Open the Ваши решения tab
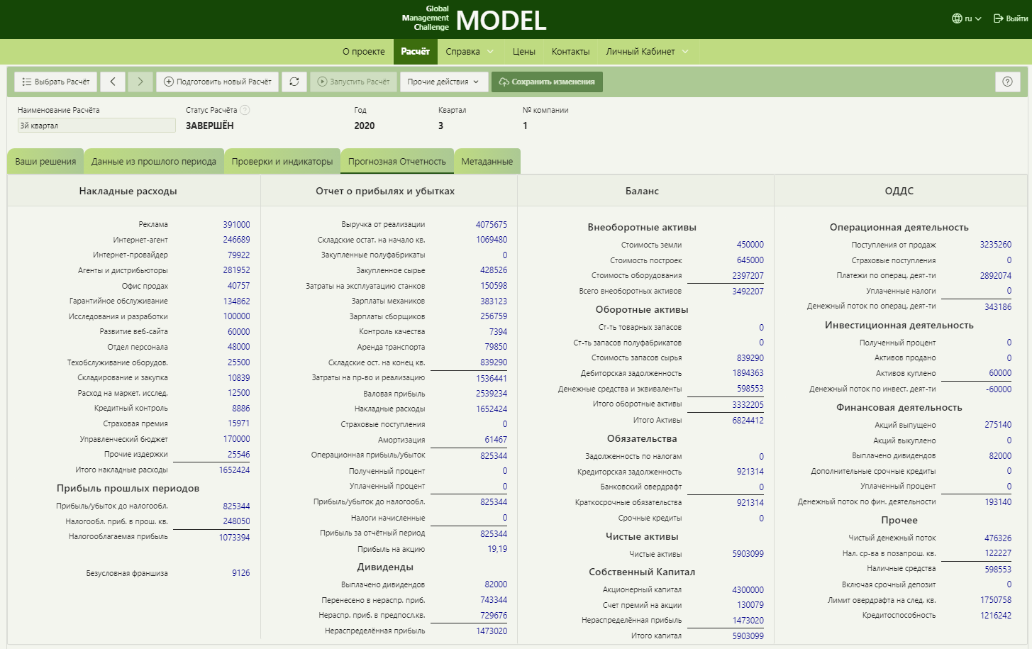Image resolution: width=1032 pixels, height=649 pixels. tap(45, 161)
